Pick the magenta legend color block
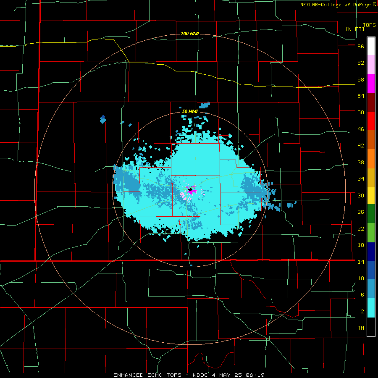This screenshot has height=378, width=378. (371, 84)
